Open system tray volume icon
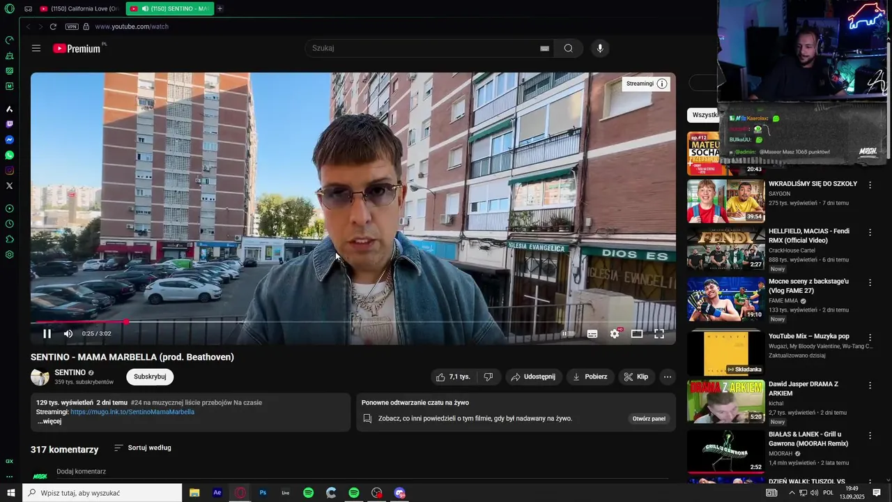The height and width of the screenshot is (502, 892). point(814,493)
